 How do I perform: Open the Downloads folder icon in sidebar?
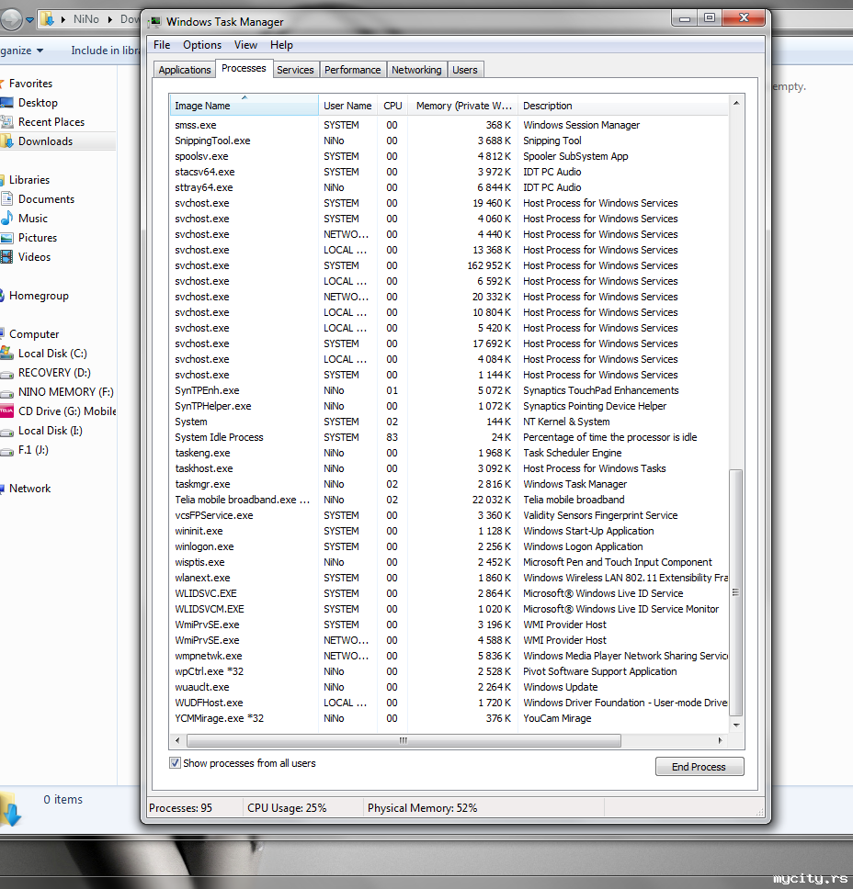coord(6,141)
